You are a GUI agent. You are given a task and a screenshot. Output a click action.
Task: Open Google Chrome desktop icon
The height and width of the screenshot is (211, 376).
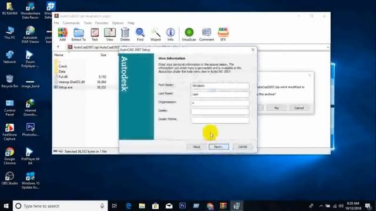tap(9, 156)
